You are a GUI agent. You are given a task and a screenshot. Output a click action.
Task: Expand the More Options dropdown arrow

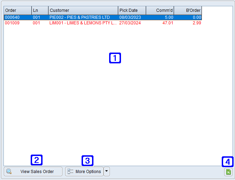pos(107,172)
